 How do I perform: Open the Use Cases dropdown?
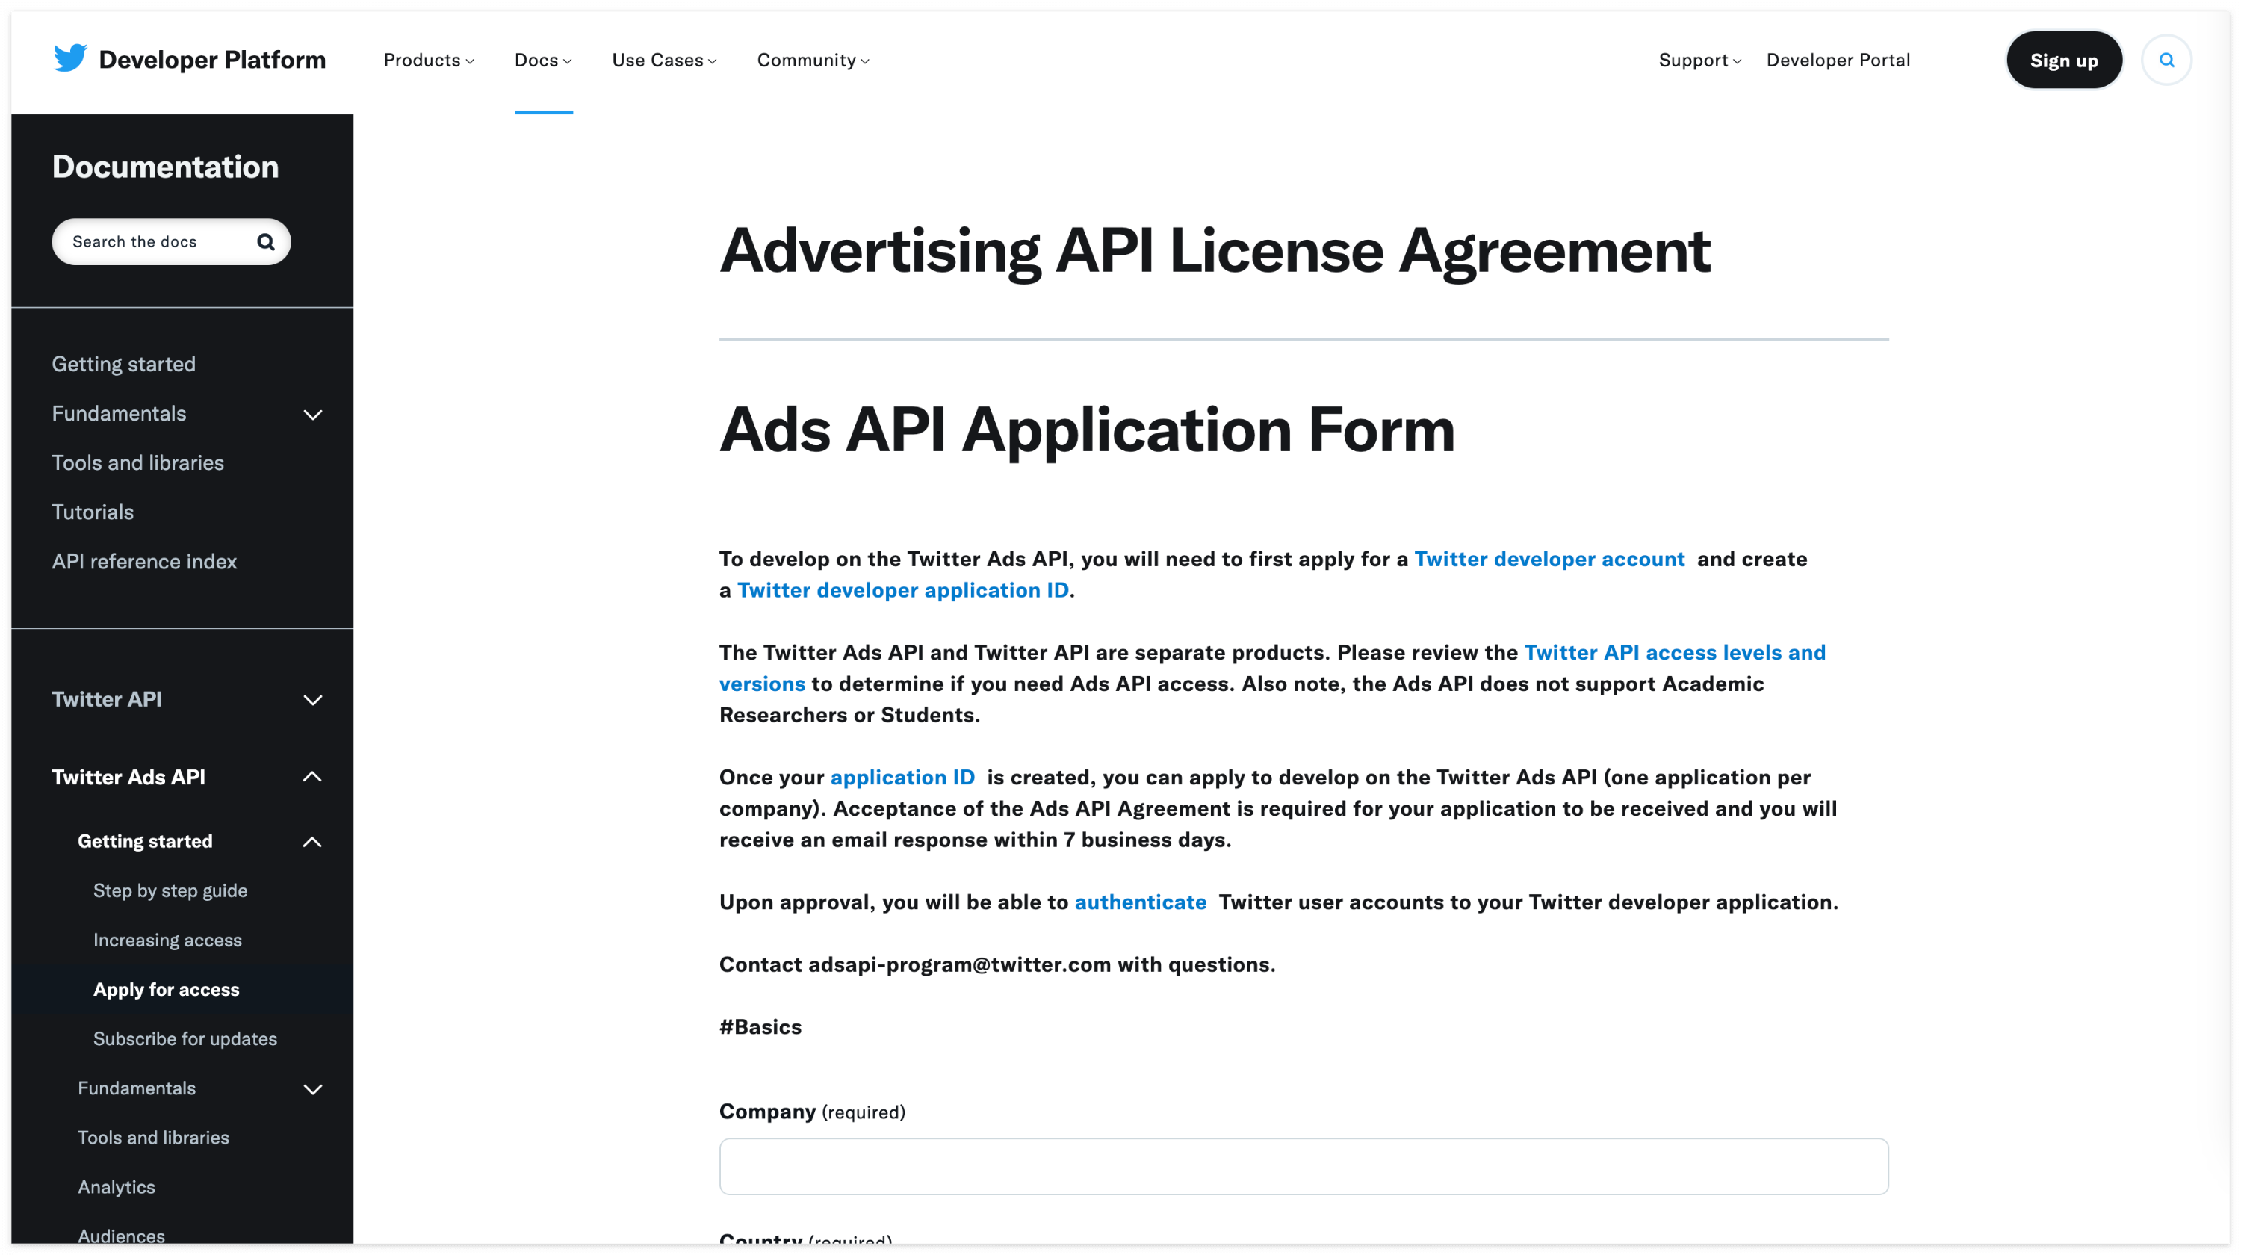pos(664,60)
